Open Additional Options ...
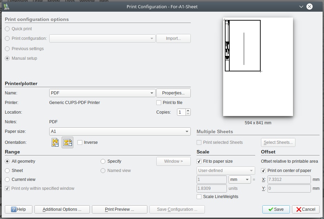 tap(62, 209)
